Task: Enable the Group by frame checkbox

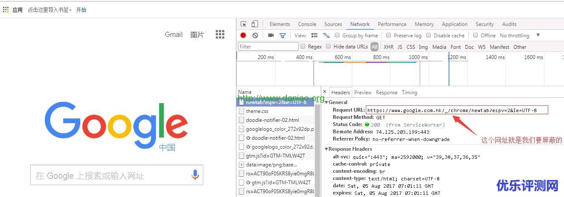Action: (337, 35)
